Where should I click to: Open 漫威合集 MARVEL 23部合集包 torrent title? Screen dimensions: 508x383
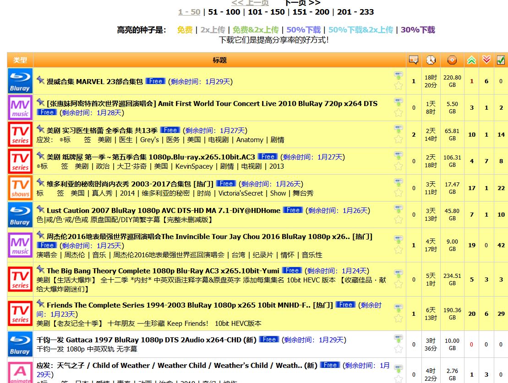(x=95, y=82)
